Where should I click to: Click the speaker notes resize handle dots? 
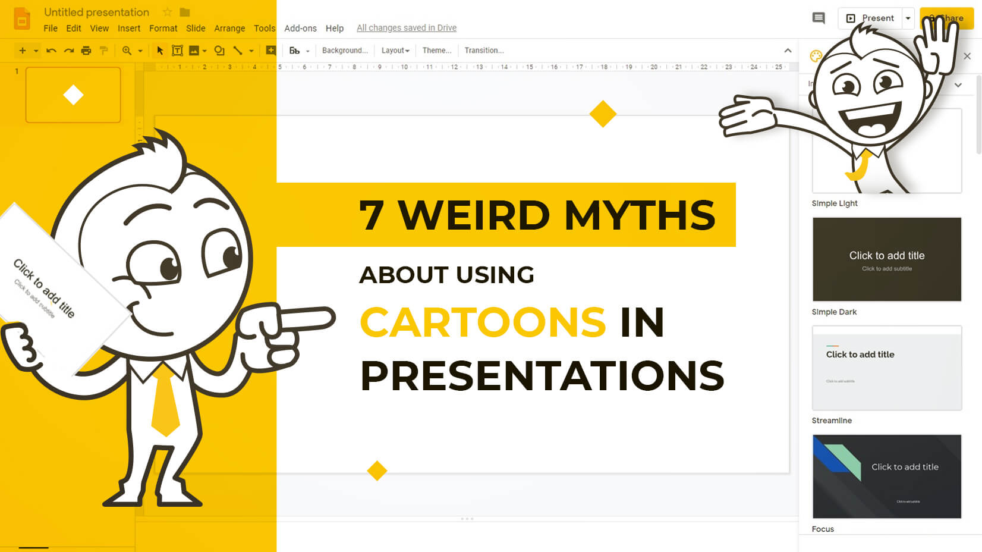(467, 519)
